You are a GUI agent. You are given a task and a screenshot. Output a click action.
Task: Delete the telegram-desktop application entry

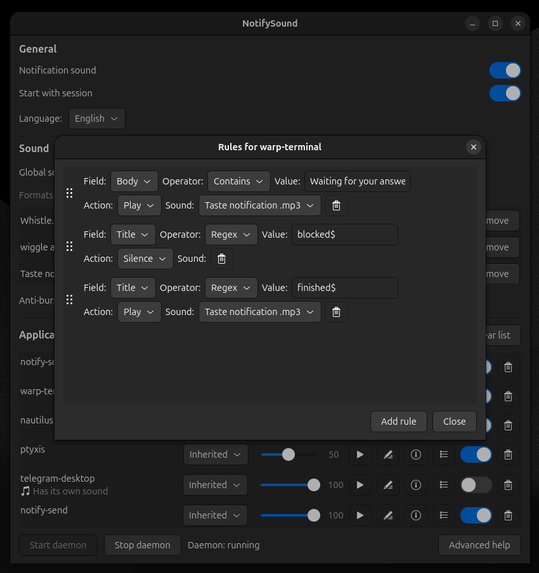pos(509,485)
